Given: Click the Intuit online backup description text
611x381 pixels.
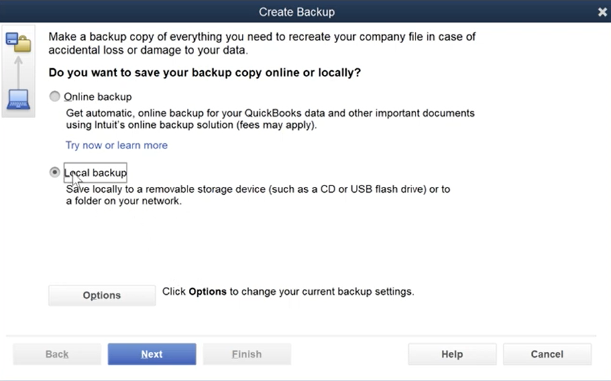Looking at the screenshot, I should point(270,119).
